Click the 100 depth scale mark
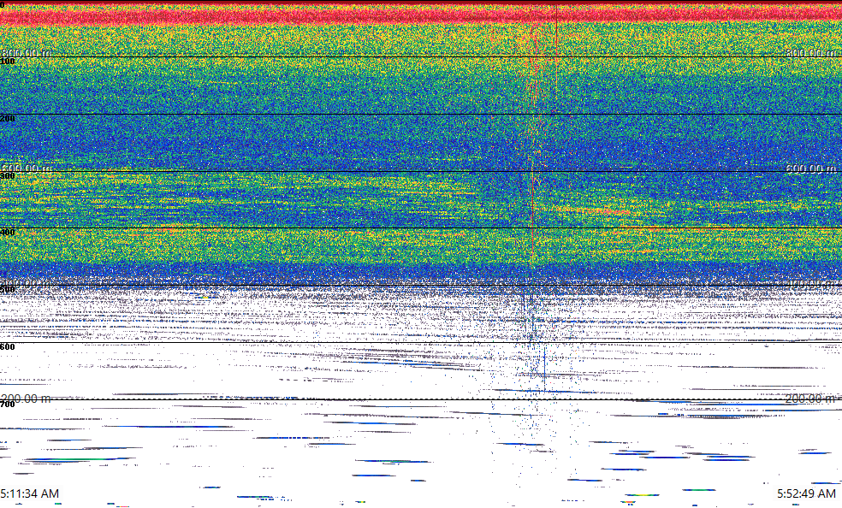 (8, 62)
